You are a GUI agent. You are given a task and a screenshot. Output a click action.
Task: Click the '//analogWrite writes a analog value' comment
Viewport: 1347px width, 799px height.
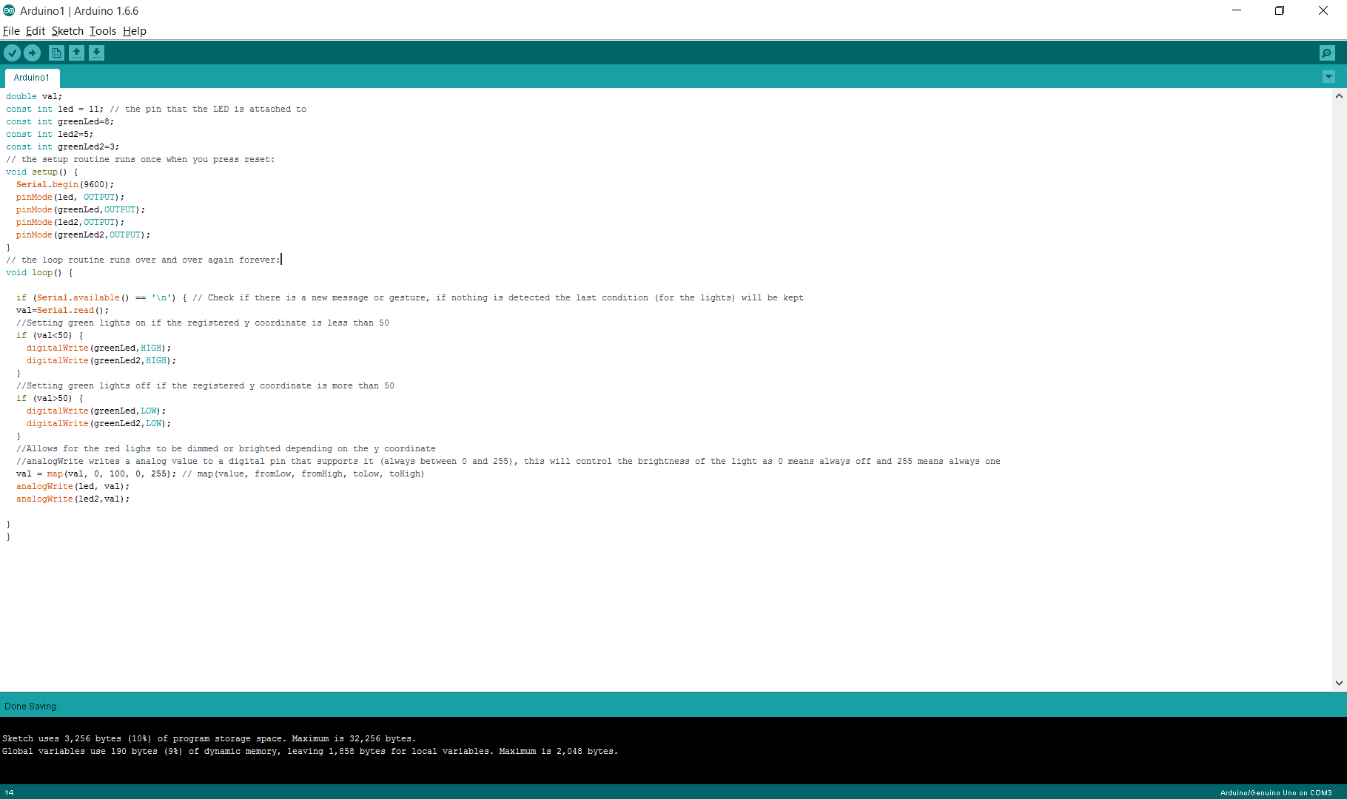point(508,461)
